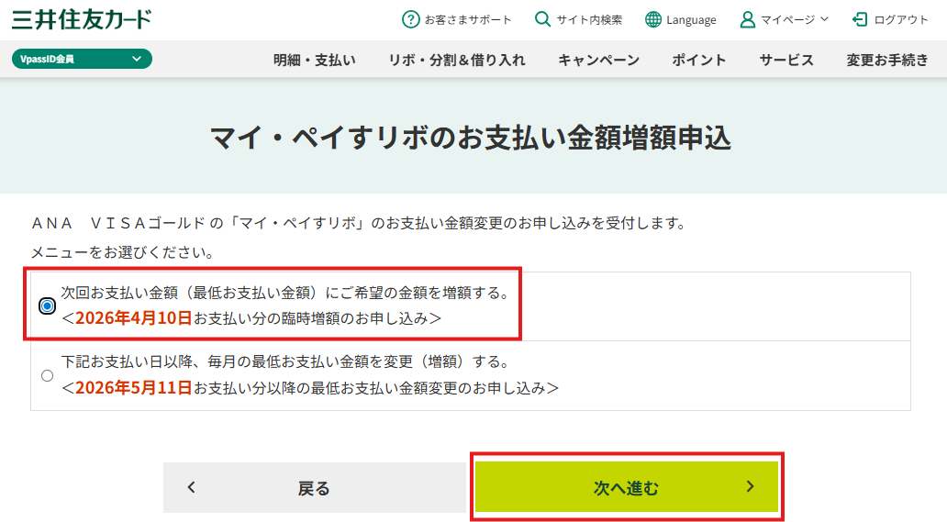
Task: Click the globe Language icon
Action: pos(652,19)
